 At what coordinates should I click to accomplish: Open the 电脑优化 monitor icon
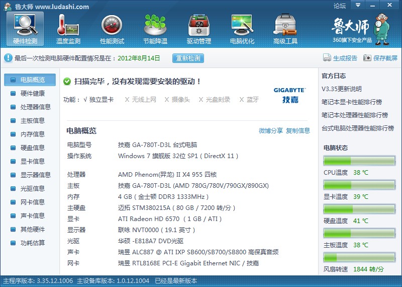(242, 29)
